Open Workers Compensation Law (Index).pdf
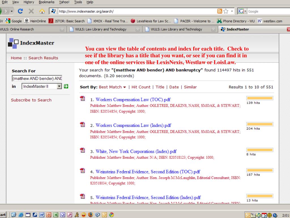Image resolution: width=290 pixels, height=218 pixels. coord(133,125)
